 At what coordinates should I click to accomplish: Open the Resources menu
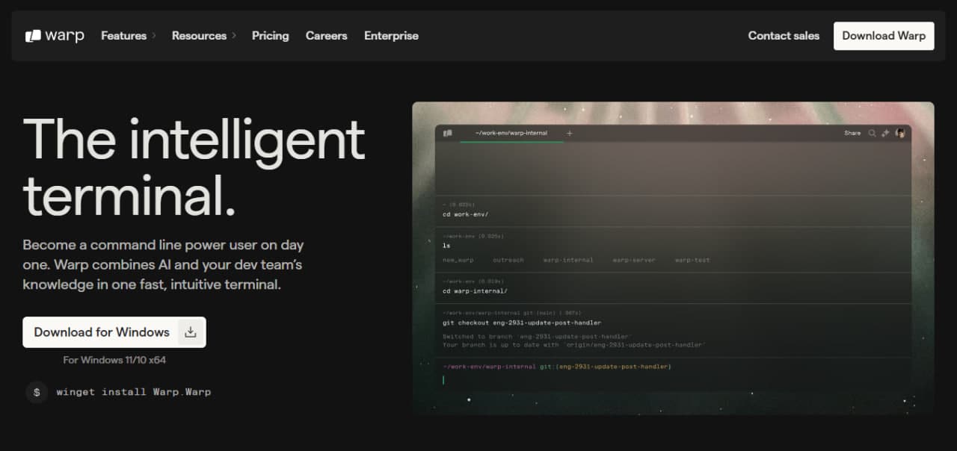click(x=199, y=36)
